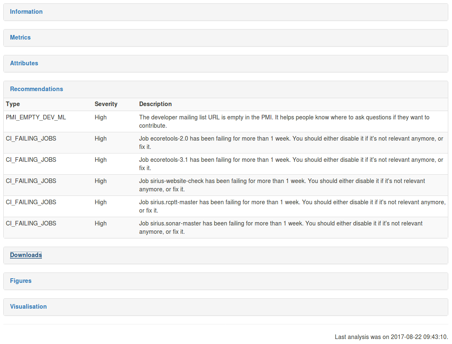Click the underlined Downloads heading link
This screenshot has height=344, width=452.
(x=26, y=255)
